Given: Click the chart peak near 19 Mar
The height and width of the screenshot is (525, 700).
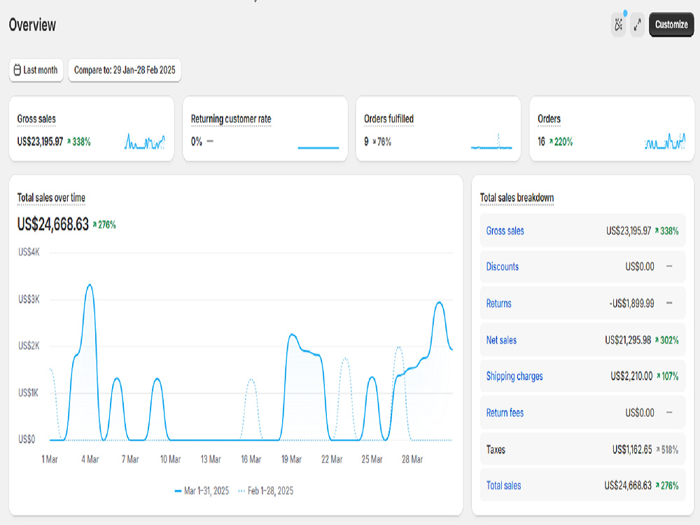Looking at the screenshot, I should 291,334.
